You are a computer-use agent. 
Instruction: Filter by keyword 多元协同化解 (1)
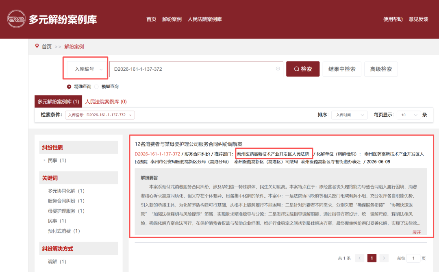tap(66, 191)
